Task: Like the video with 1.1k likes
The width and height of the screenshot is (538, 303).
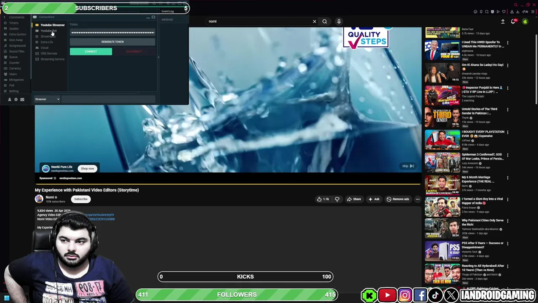Action: click(323, 199)
